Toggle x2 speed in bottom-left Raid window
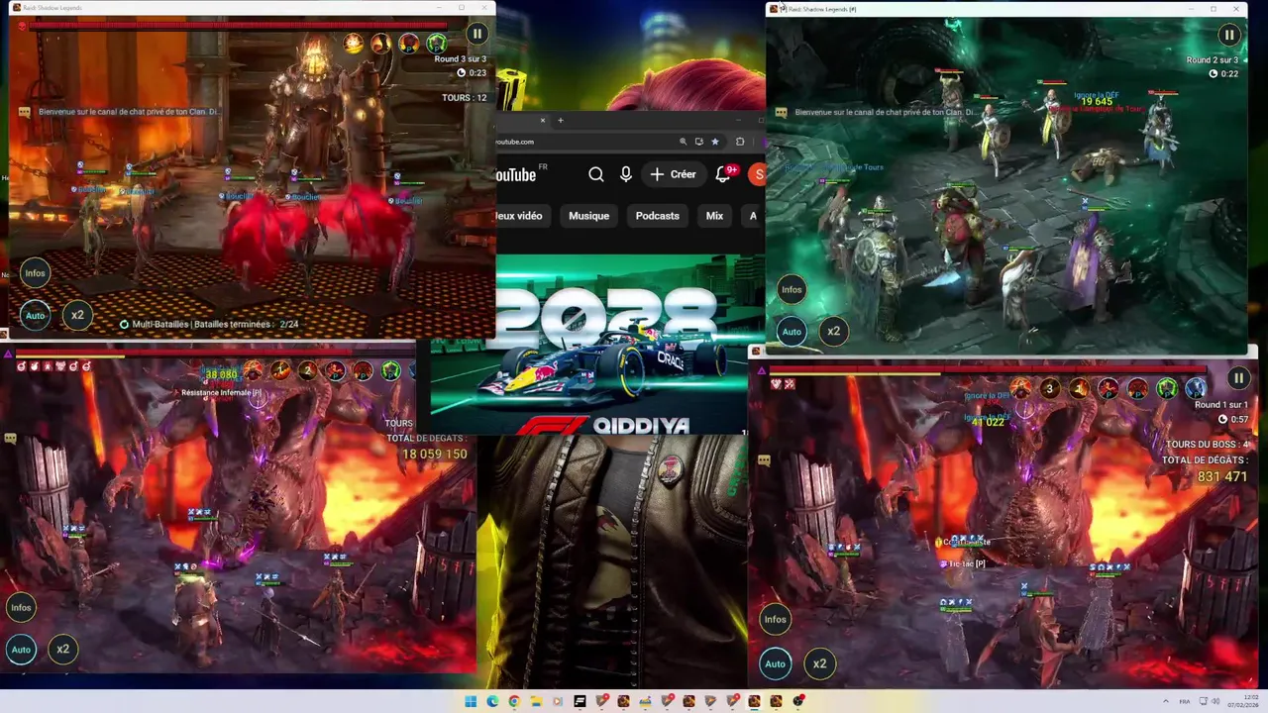1268x713 pixels. (62, 650)
